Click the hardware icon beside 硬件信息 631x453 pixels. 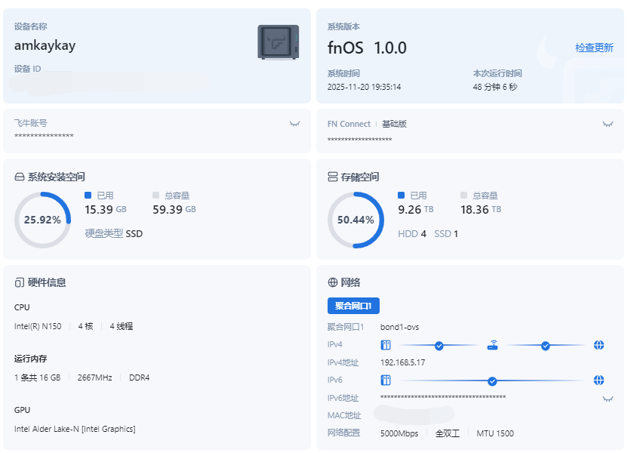tap(18, 282)
